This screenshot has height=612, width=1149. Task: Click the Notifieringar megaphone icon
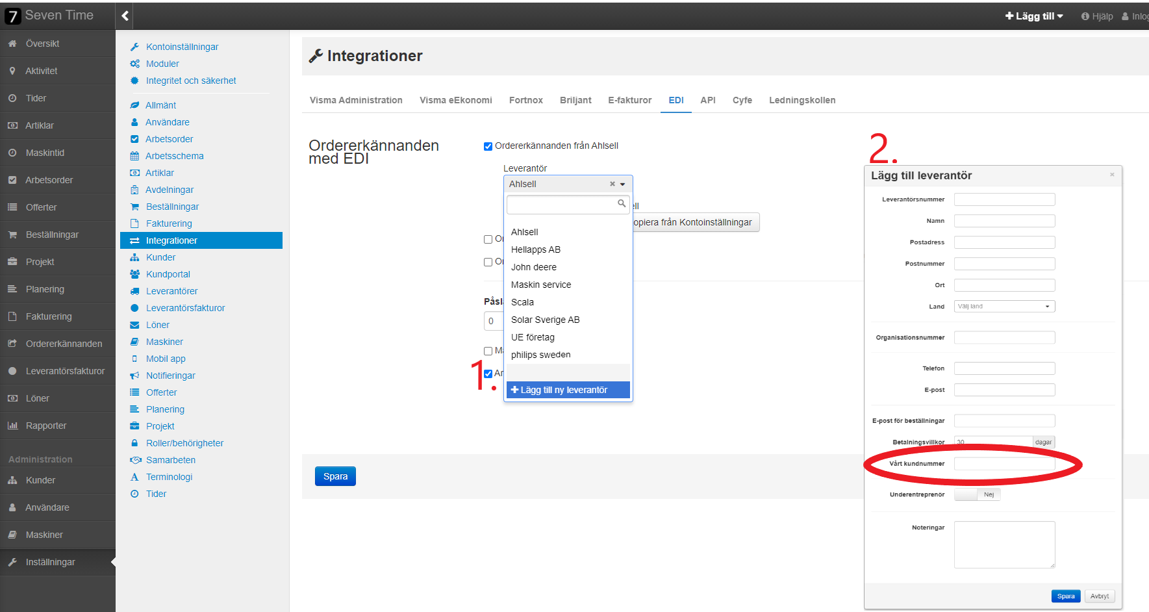tap(134, 376)
